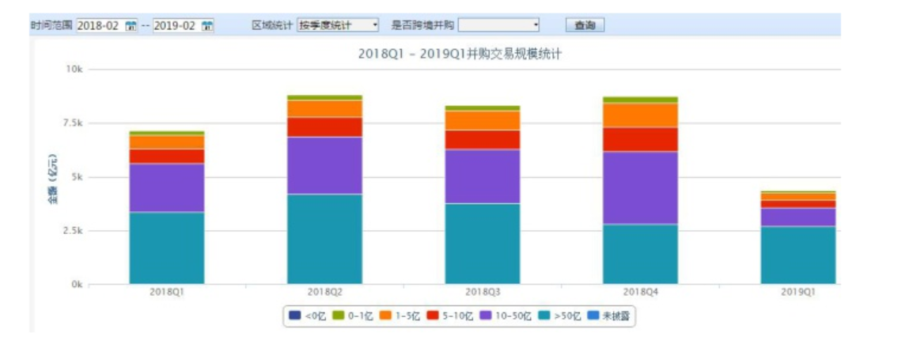Screen dimensions: 909x344
Task: Toggle the >50亿 legend entry
Action: click(x=562, y=316)
